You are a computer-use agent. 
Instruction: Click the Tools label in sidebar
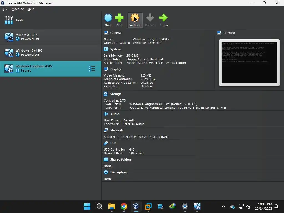click(19, 20)
